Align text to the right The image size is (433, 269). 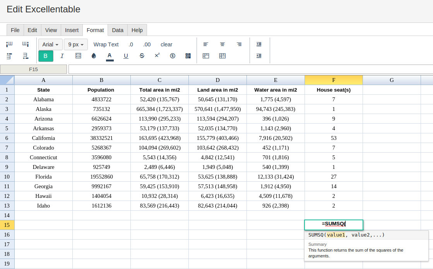(x=239, y=44)
